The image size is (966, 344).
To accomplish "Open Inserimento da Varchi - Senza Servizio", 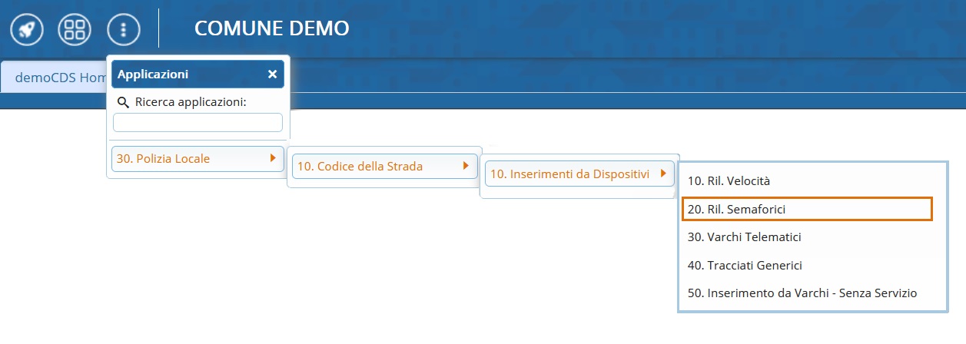I will [x=802, y=293].
